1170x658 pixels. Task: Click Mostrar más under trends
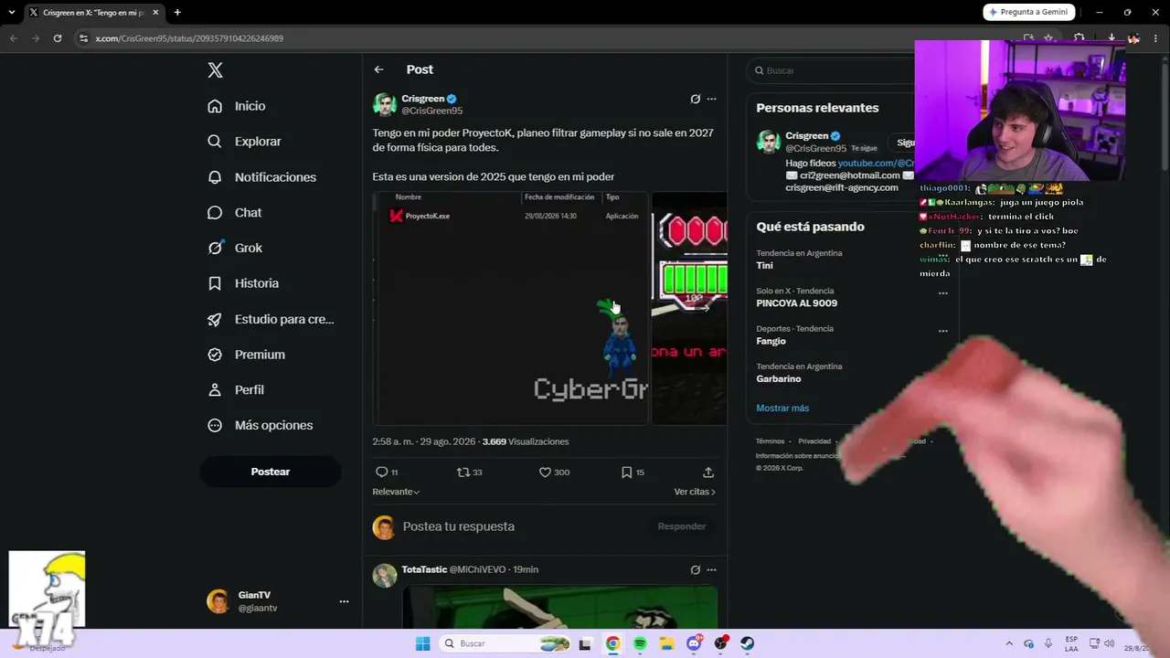pyautogui.click(x=782, y=409)
